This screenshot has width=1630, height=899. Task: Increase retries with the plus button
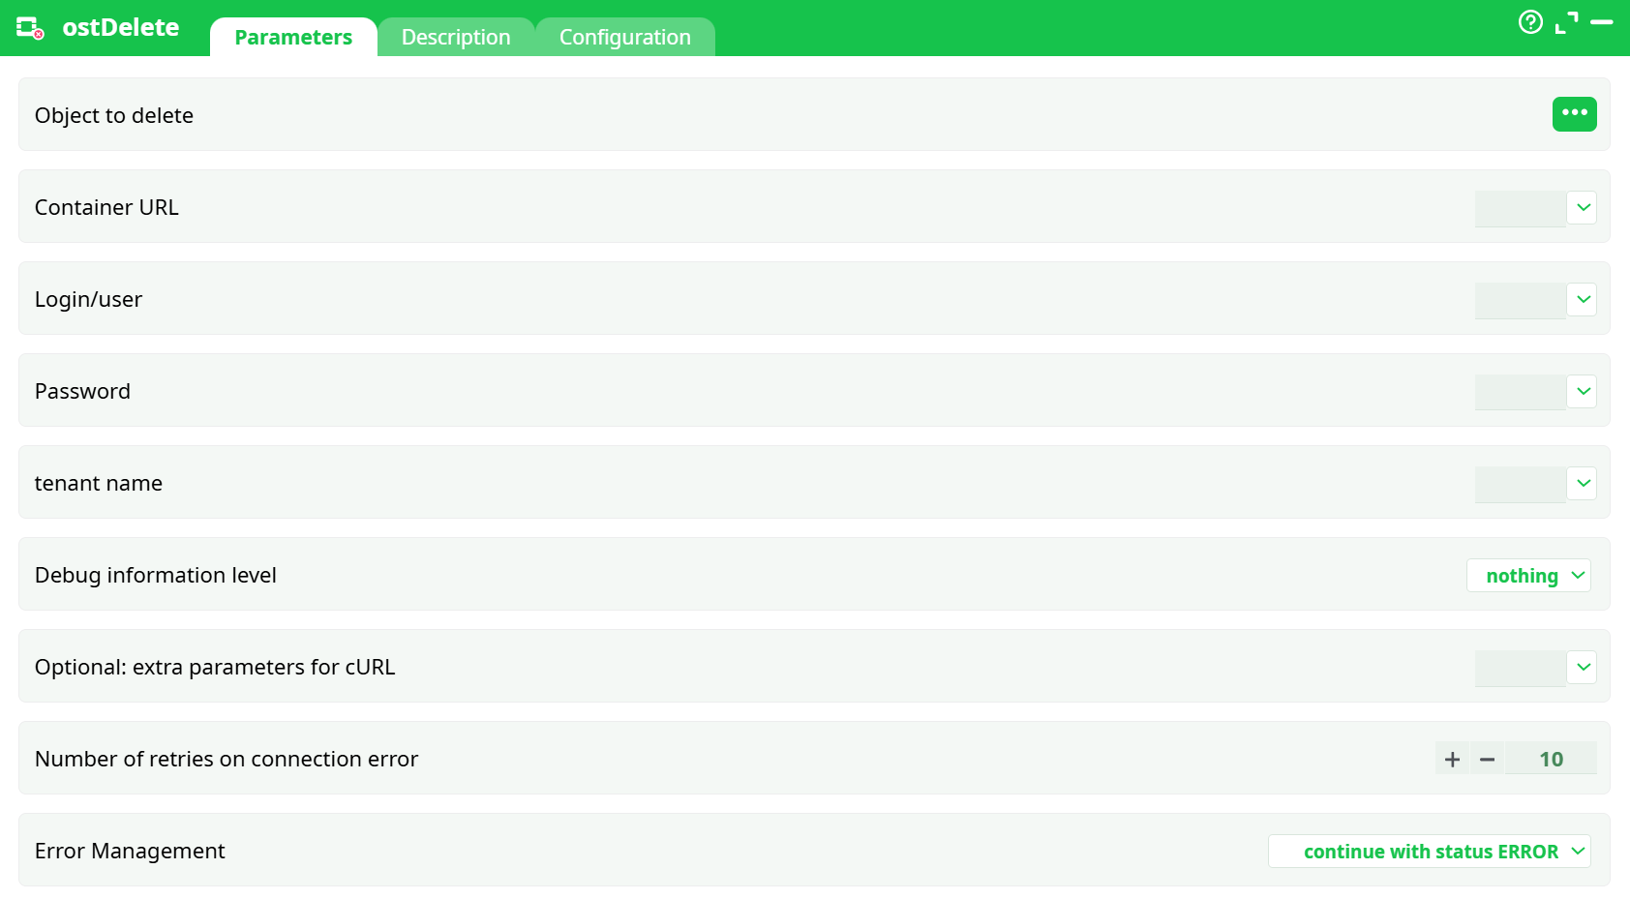(1452, 760)
